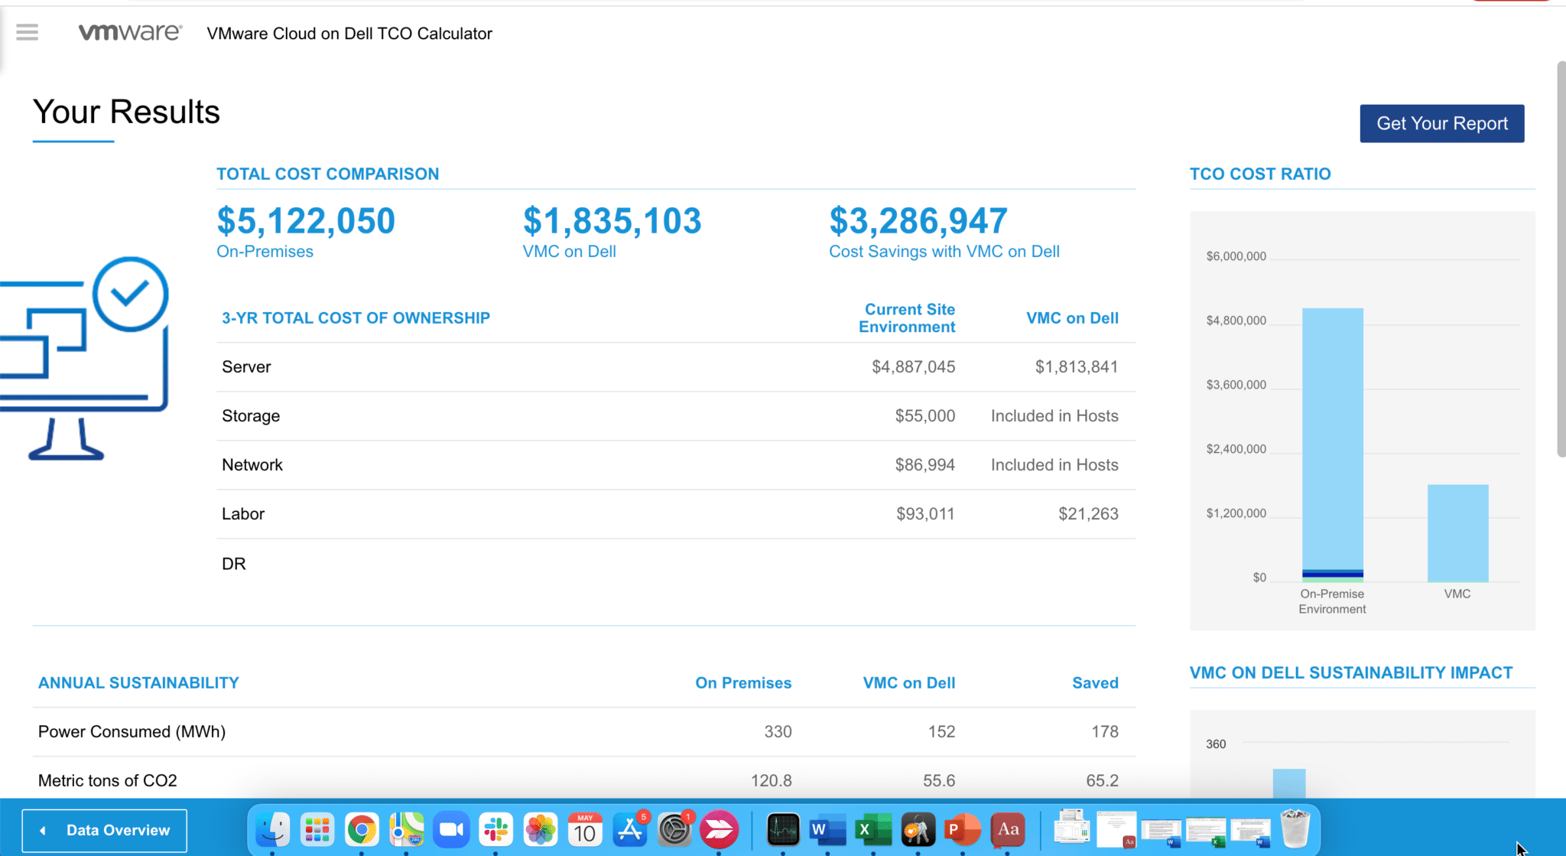1566x856 pixels.
Task: Click the On-Premise Environment bar in TCO chart
Action: pos(1332,444)
